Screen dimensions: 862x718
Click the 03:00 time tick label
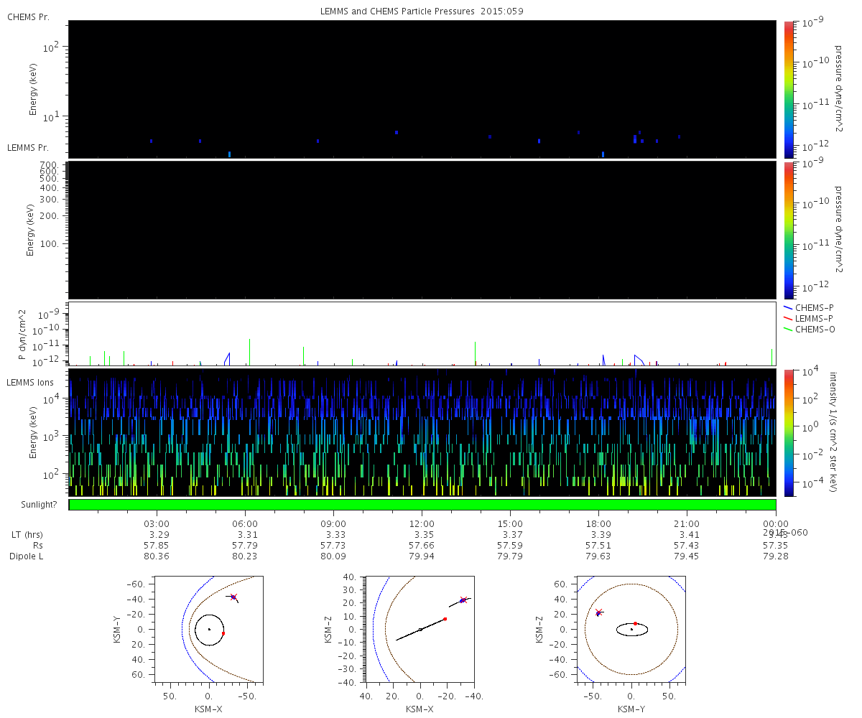coord(157,524)
